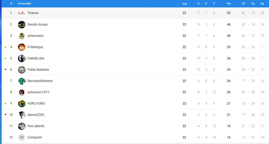This screenshot has height=144, width=269.
Task: Click darren2205's goal difference -15
Action: tap(262, 115)
